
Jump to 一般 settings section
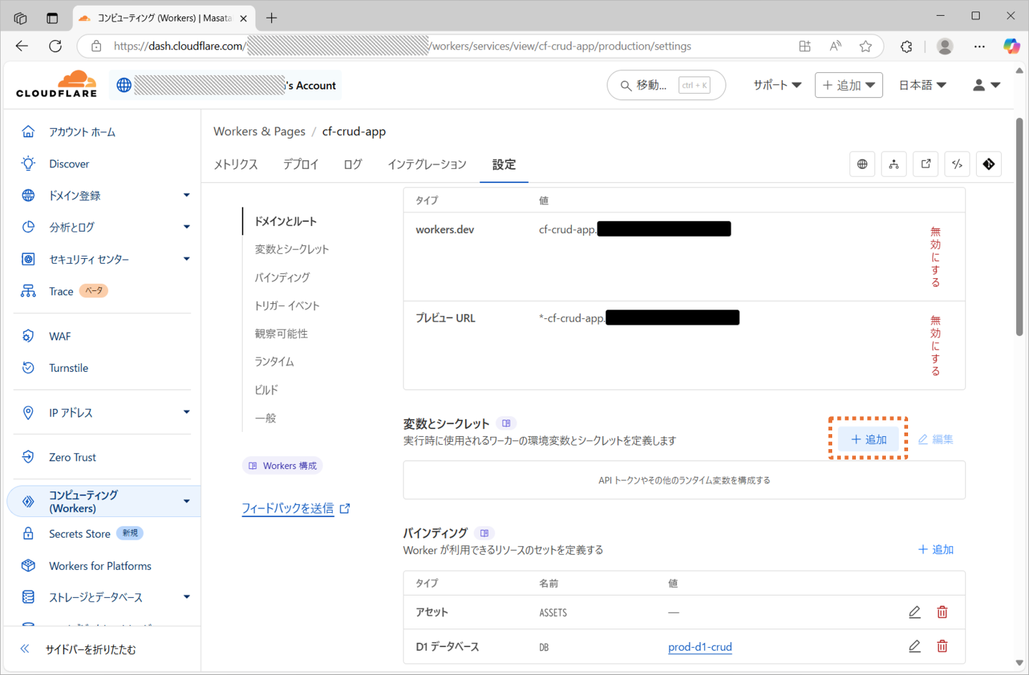tap(265, 418)
